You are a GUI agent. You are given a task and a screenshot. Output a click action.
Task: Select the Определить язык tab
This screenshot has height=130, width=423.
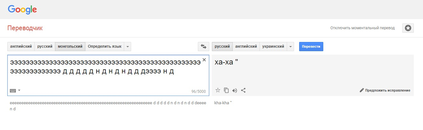(x=105, y=46)
